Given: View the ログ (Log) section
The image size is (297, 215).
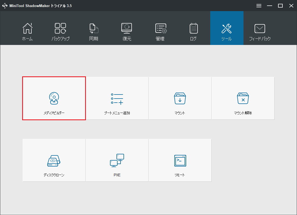Looking at the screenshot, I should (x=193, y=28).
